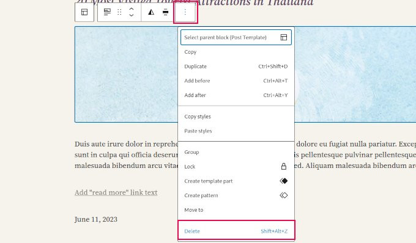Lock the block from the menu
Image resolution: width=416 pixels, height=243 pixels.
coord(236,167)
